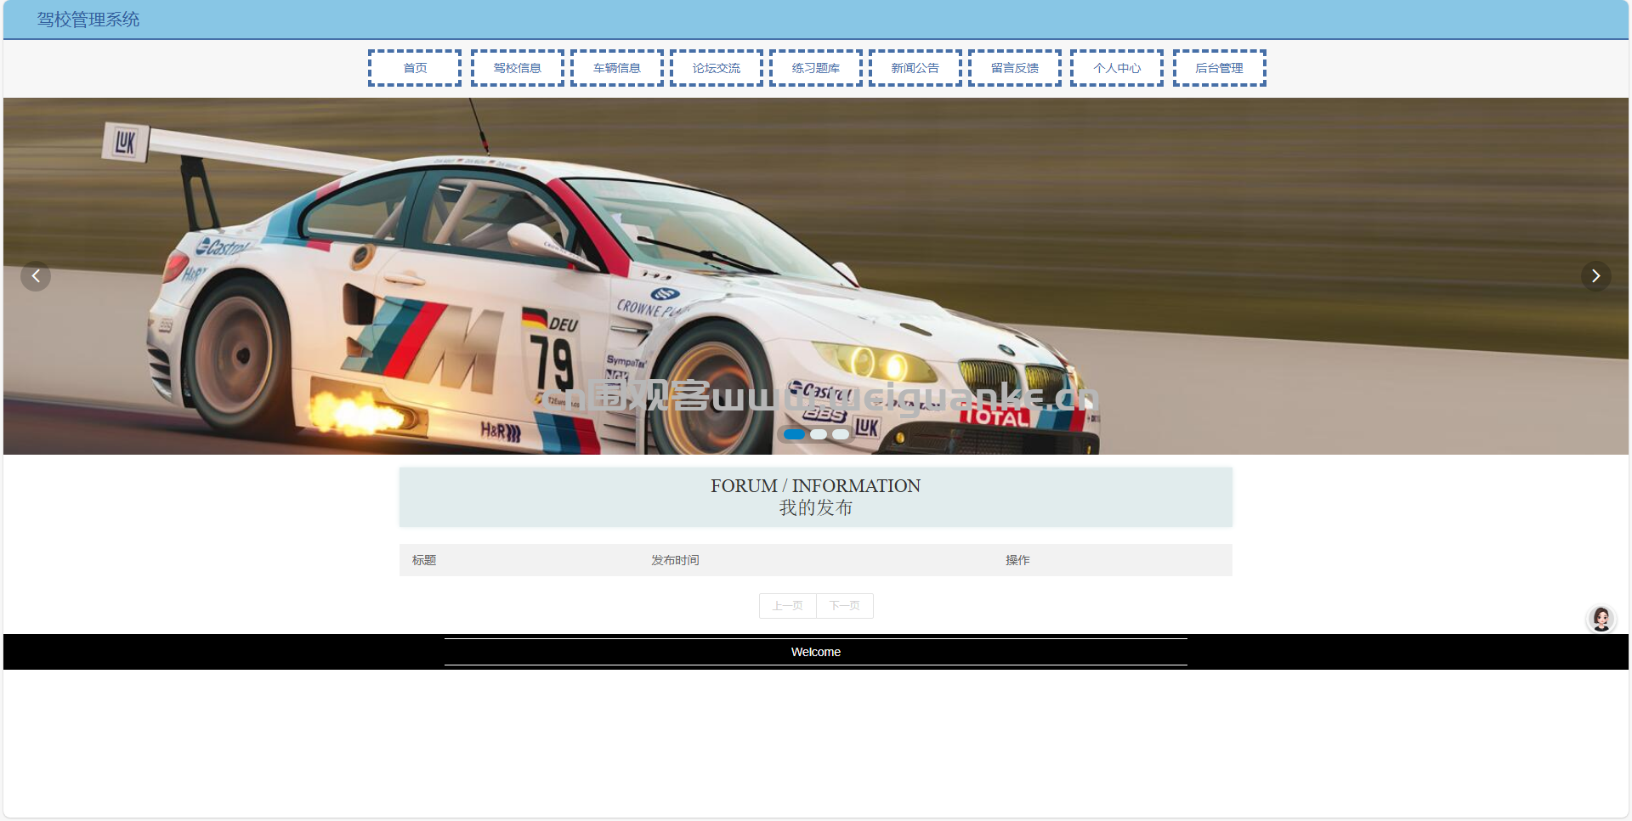Select the first carousel indicator dot
This screenshot has height=821, width=1632.
coord(794,434)
